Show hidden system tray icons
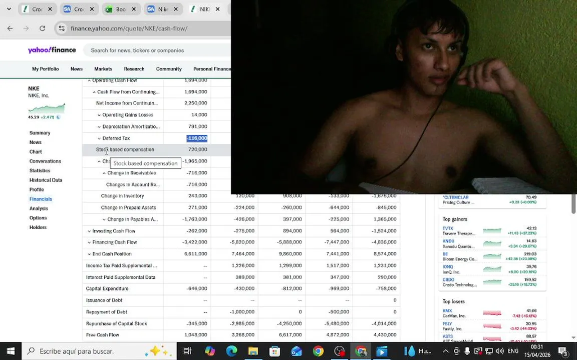577x360 pixels. point(446,351)
